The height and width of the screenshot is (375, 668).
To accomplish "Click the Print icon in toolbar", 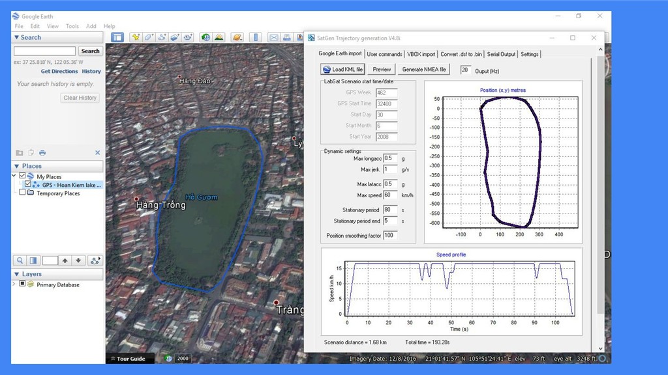I will pos(287,37).
